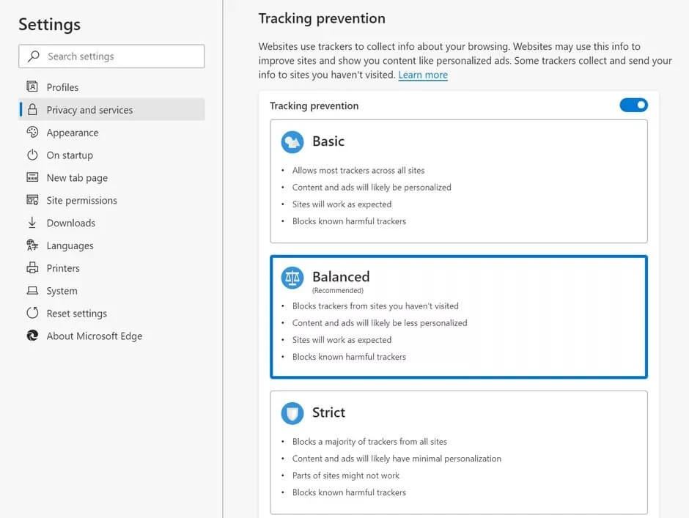The image size is (689, 518).
Task: Open the Learn more link
Action: (x=423, y=74)
